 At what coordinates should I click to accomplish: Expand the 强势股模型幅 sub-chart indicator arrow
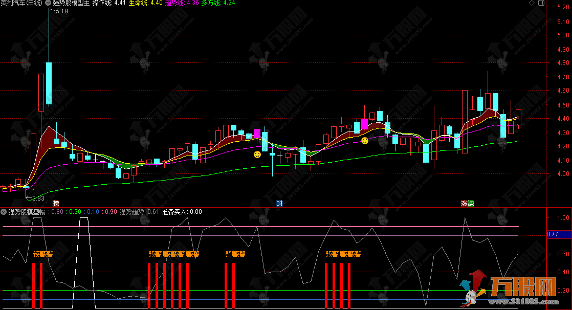pos(4,212)
